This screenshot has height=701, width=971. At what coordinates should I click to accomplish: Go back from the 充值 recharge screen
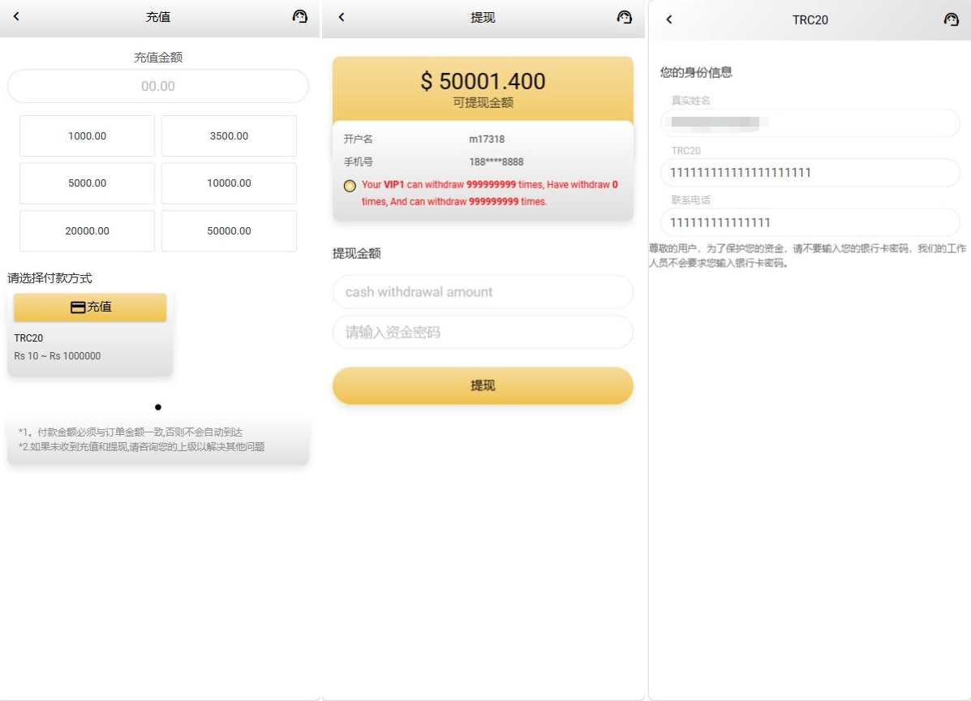point(16,17)
